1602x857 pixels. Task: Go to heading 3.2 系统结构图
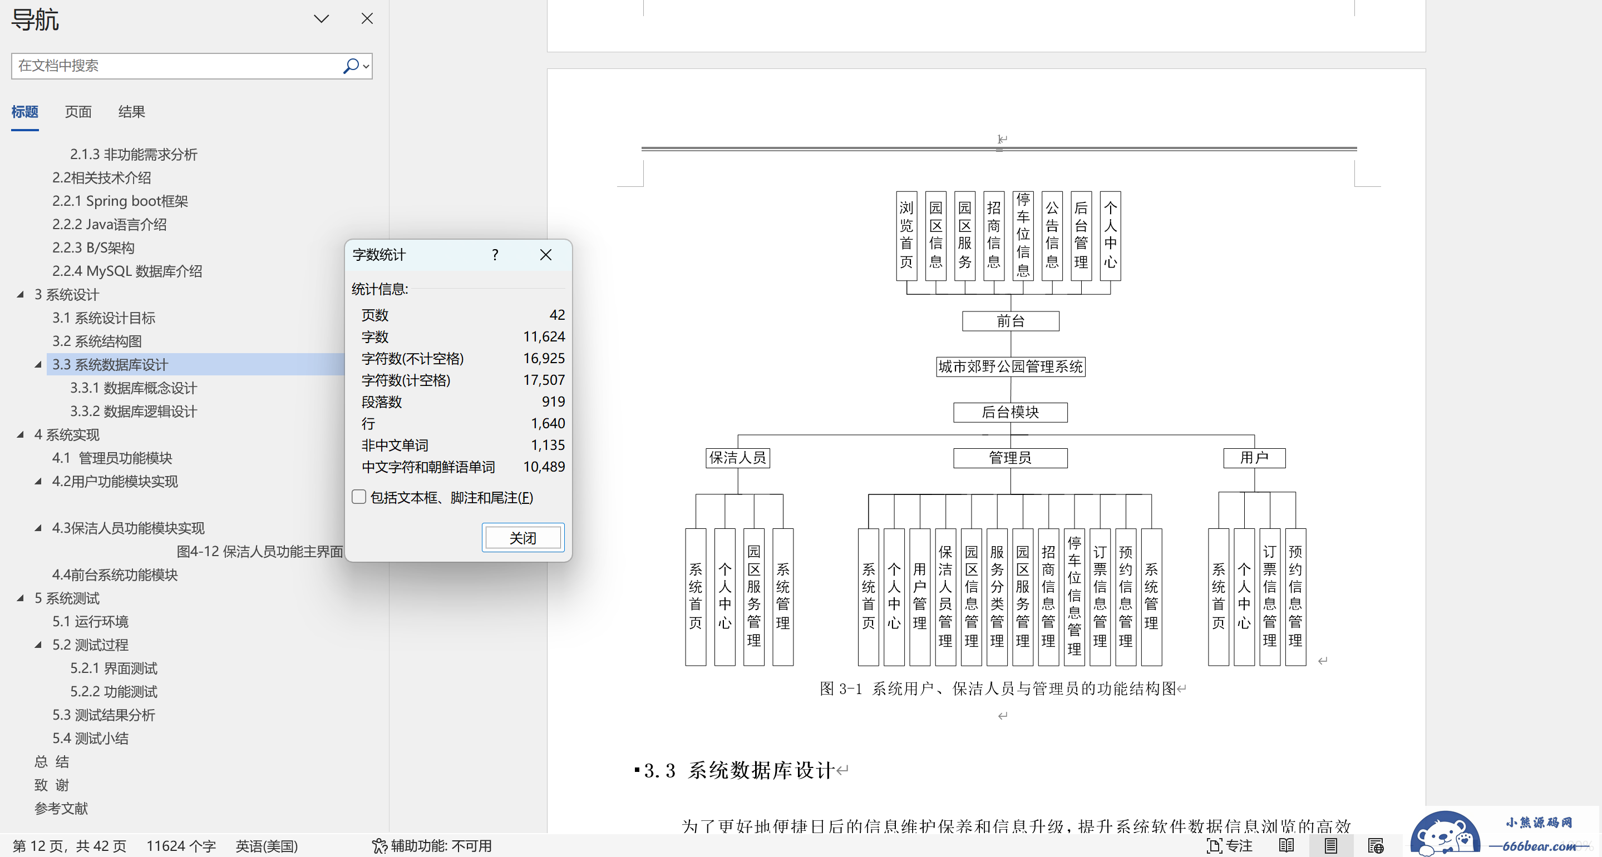click(97, 341)
